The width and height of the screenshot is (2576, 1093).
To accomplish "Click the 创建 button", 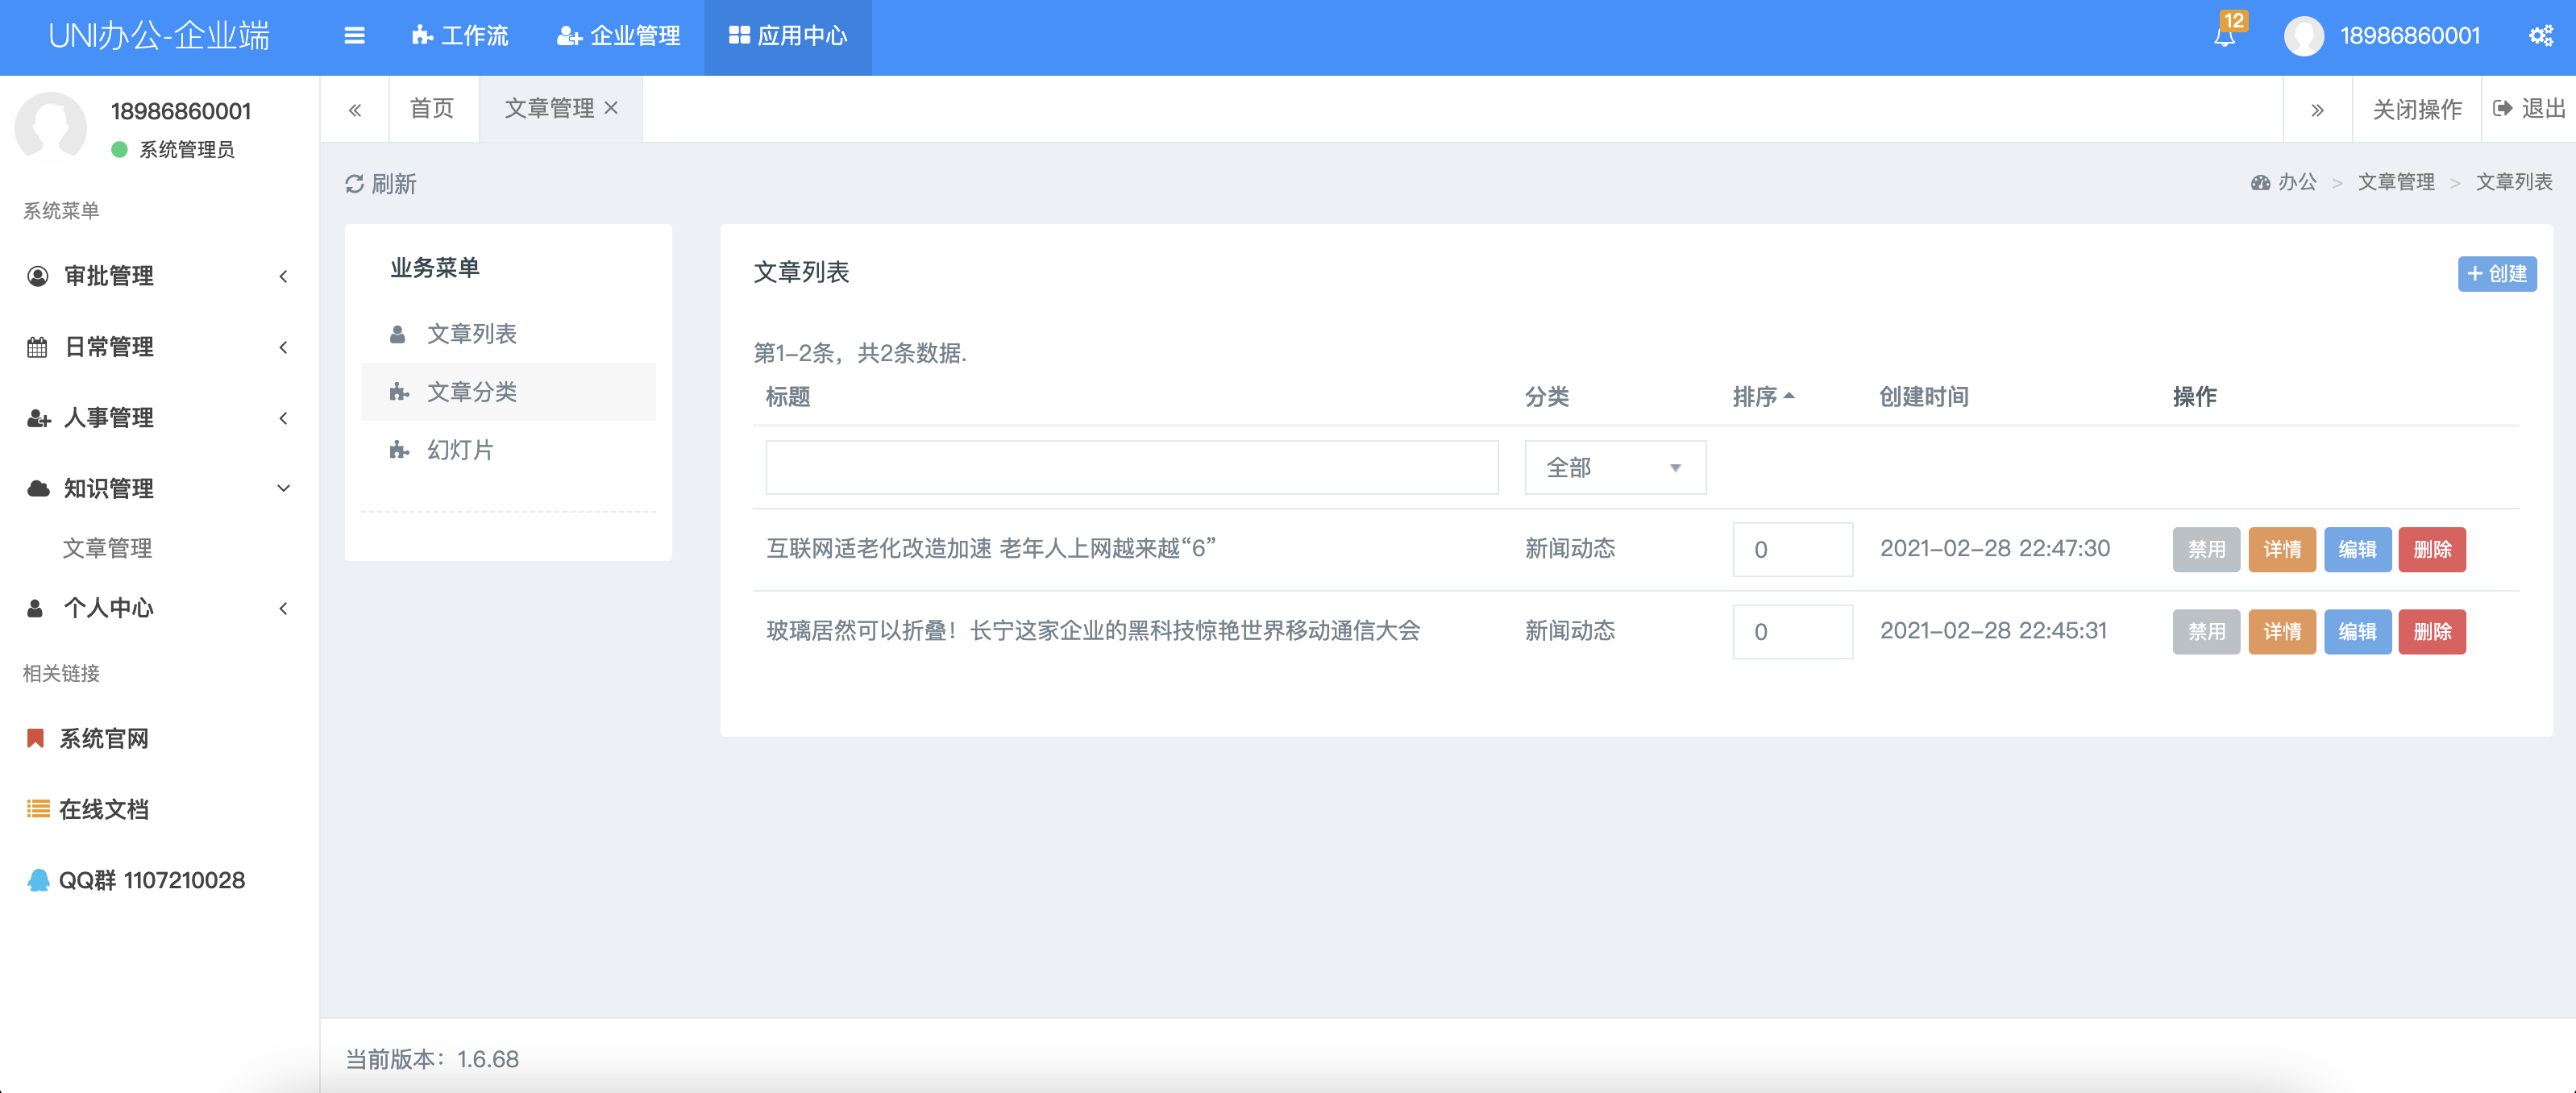I will tap(2496, 273).
